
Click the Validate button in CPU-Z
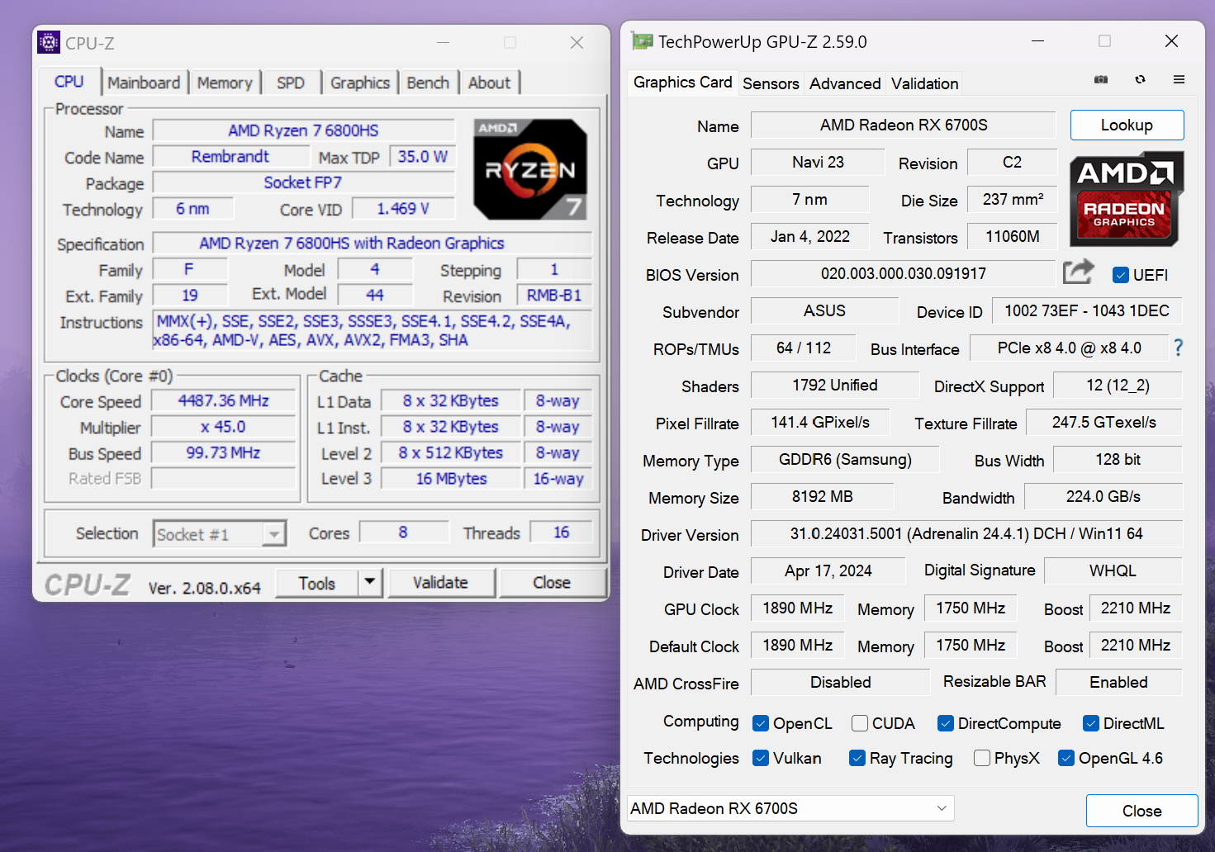[x=441, y=583]
